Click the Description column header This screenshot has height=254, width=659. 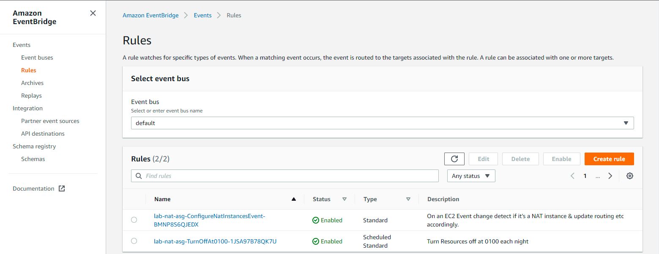pyautogui.click(x=443, y=199)
